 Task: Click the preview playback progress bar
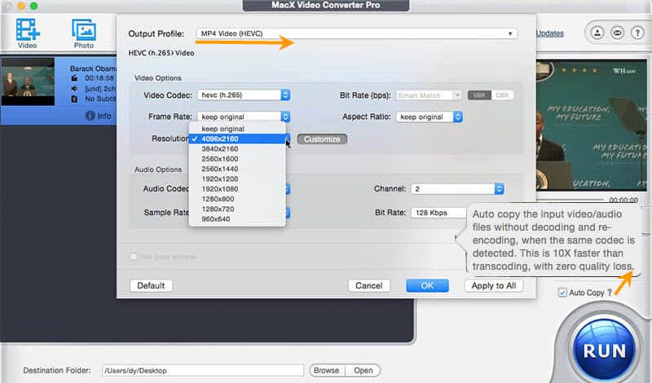tap(570, 200)
